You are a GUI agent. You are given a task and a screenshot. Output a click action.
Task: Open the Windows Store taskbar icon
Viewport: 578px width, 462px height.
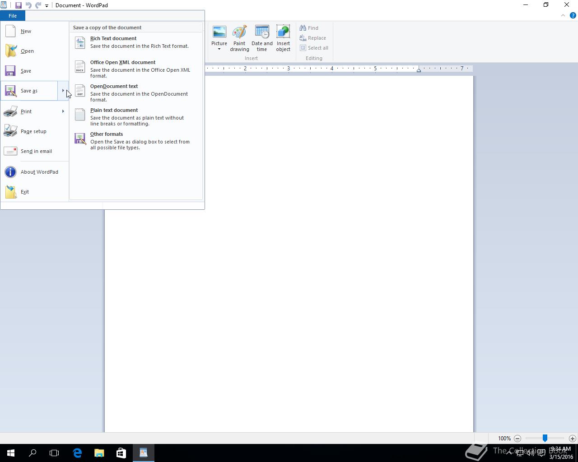pyautogui.click(x=121, y=453)
